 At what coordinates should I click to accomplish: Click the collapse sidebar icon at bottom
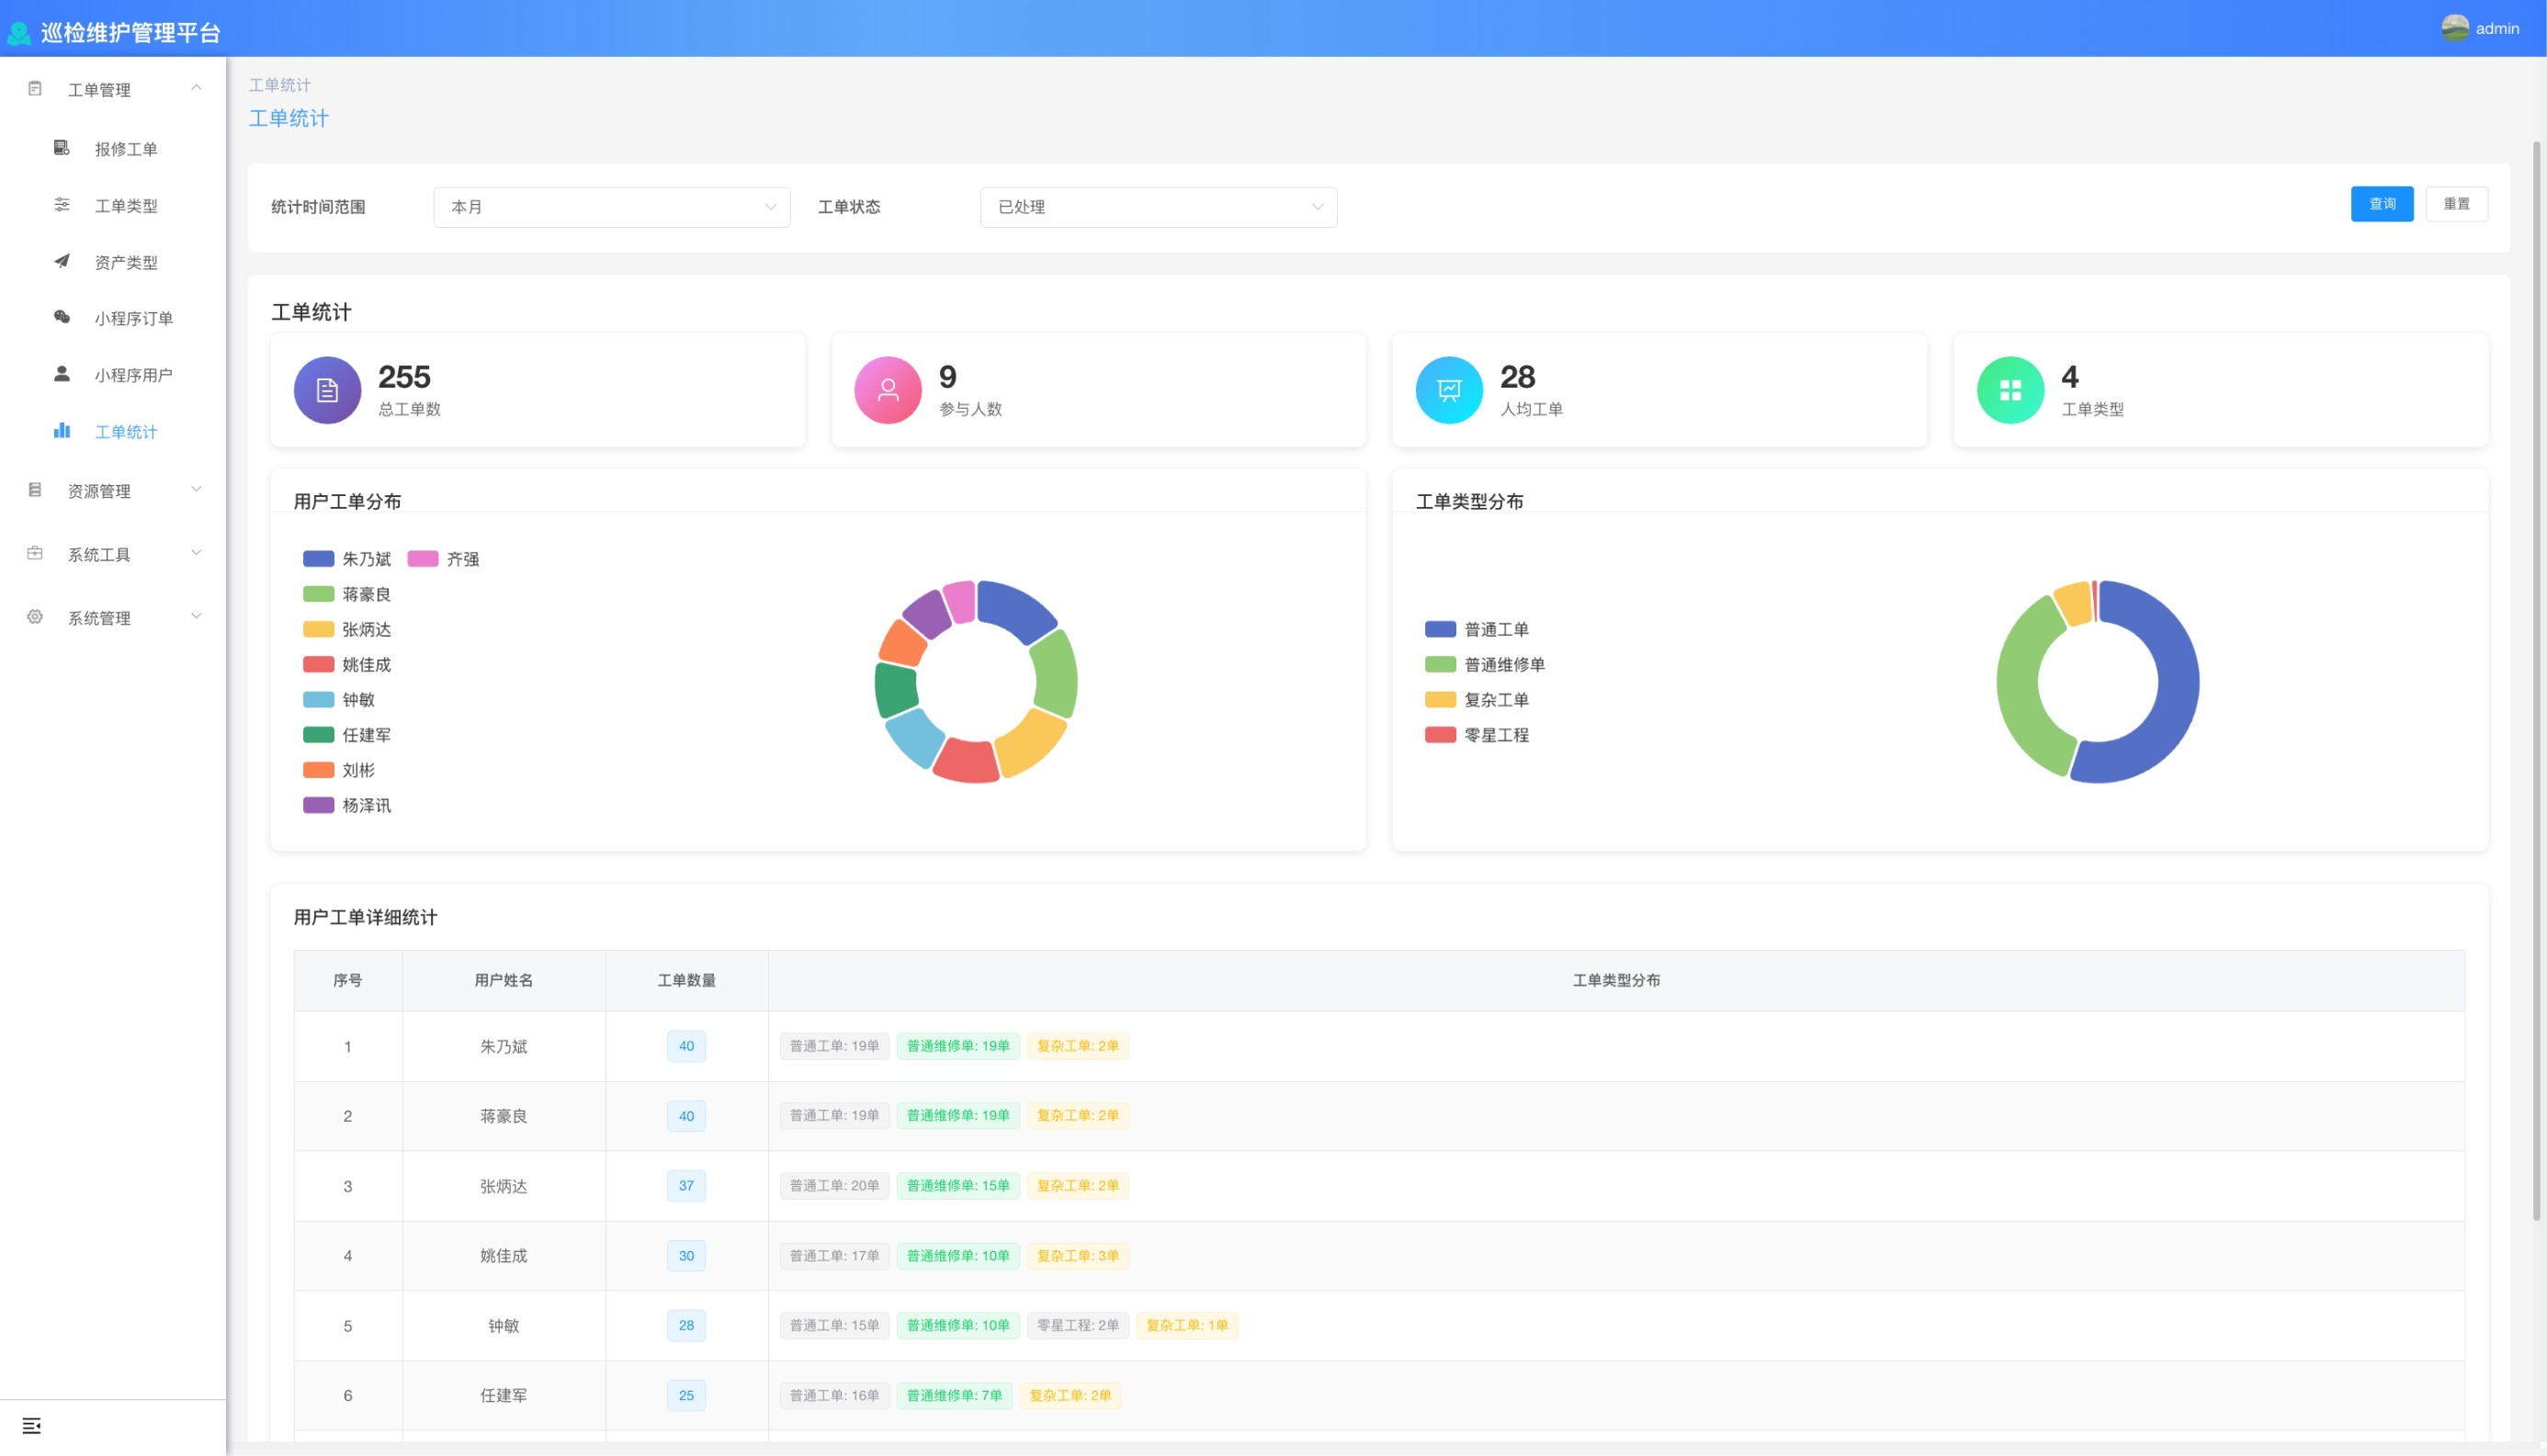pyautogui.click(x=31, y=1425)
